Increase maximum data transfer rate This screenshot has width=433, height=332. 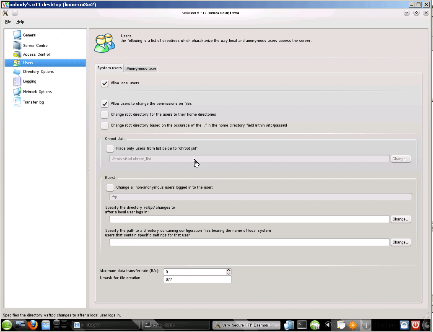coord(228,270)
